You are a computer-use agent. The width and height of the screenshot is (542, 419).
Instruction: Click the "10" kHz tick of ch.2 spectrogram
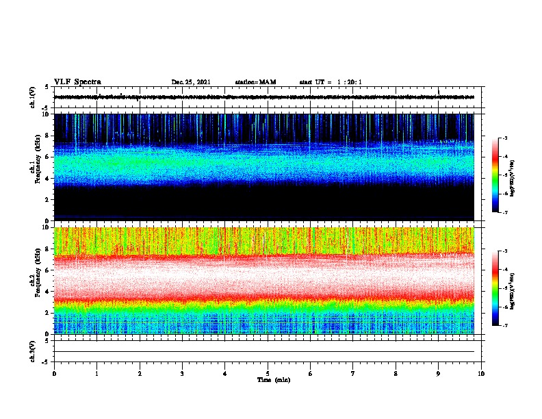tap(47, 227)
